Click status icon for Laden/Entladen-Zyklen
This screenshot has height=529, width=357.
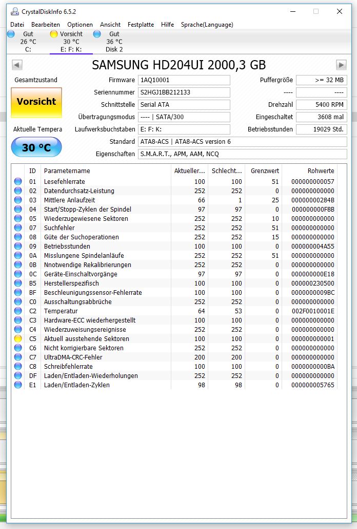coord(18,385)
